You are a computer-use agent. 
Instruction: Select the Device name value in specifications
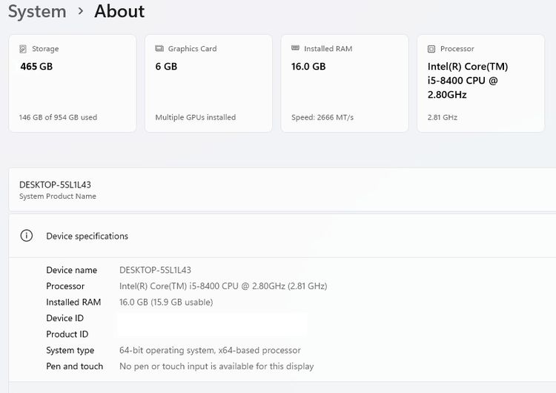pyautogui.click(x=155, y=270)
